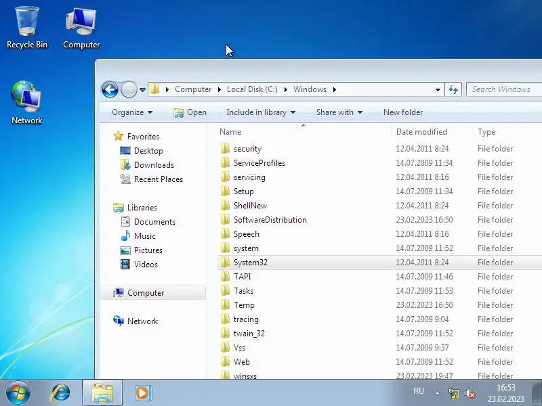The image size is (542, 406).
Task: Click the Show desktop button
Action: click(x=537, y=393)
